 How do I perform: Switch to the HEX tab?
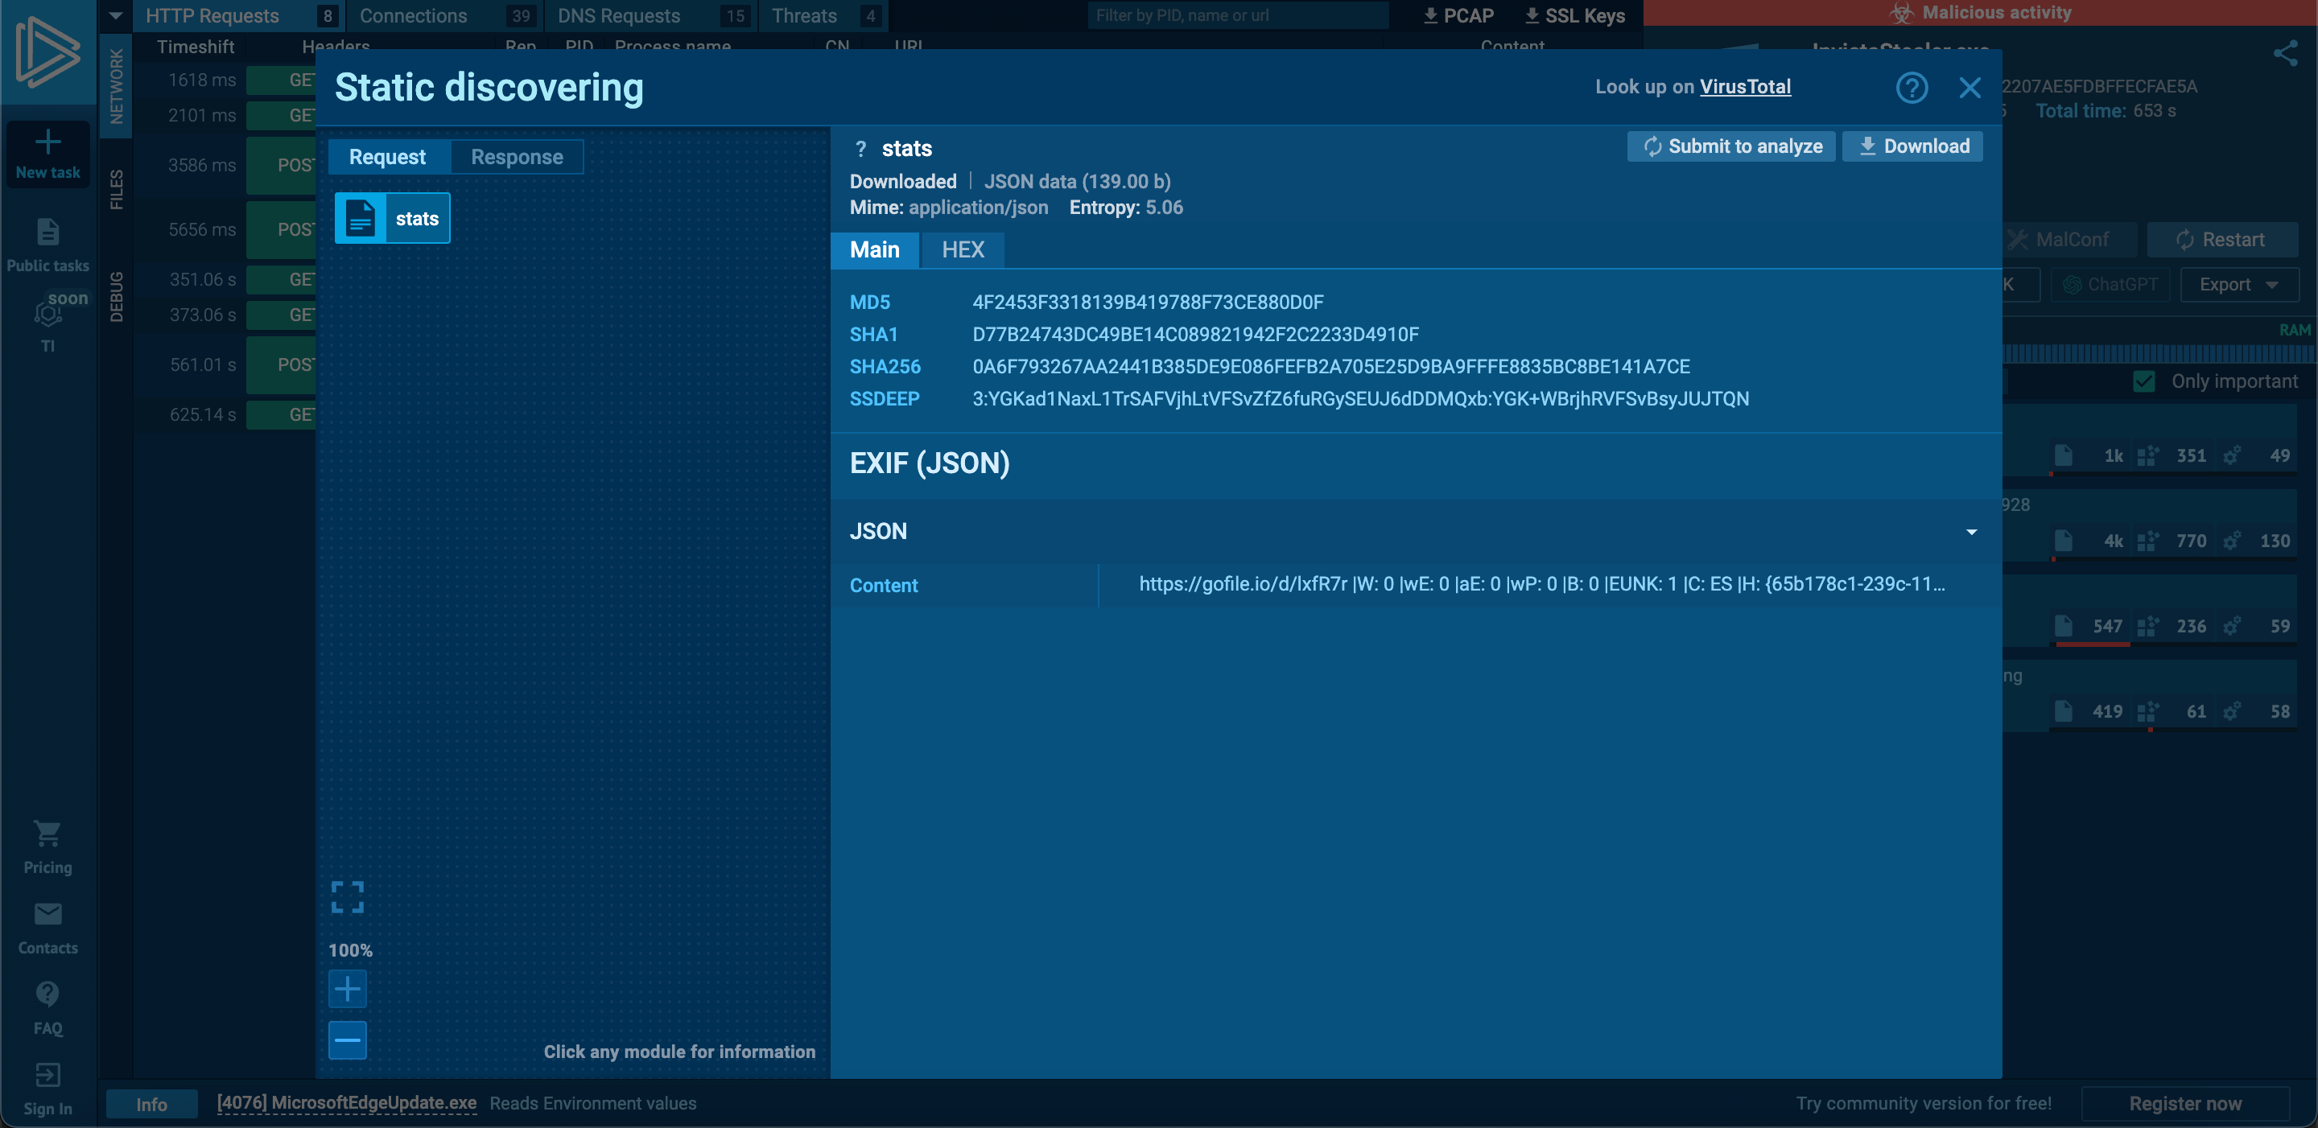coord(962,250)
